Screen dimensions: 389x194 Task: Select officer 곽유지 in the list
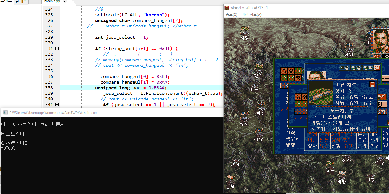tap(293, 138)
